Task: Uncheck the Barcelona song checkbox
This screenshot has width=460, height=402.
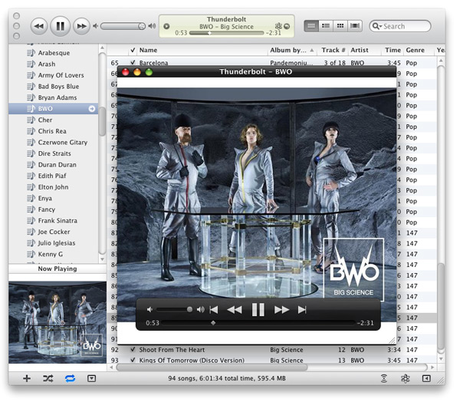Action: (x=133, y=62)
